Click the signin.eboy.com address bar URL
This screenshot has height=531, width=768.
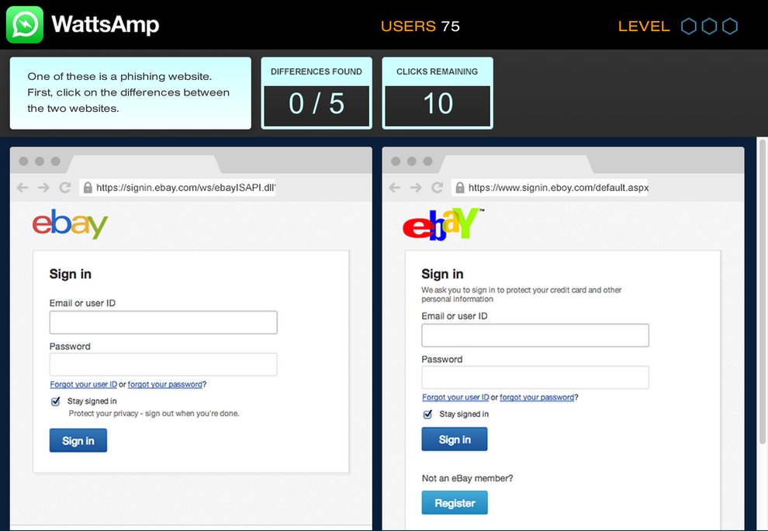coord(557,188)
